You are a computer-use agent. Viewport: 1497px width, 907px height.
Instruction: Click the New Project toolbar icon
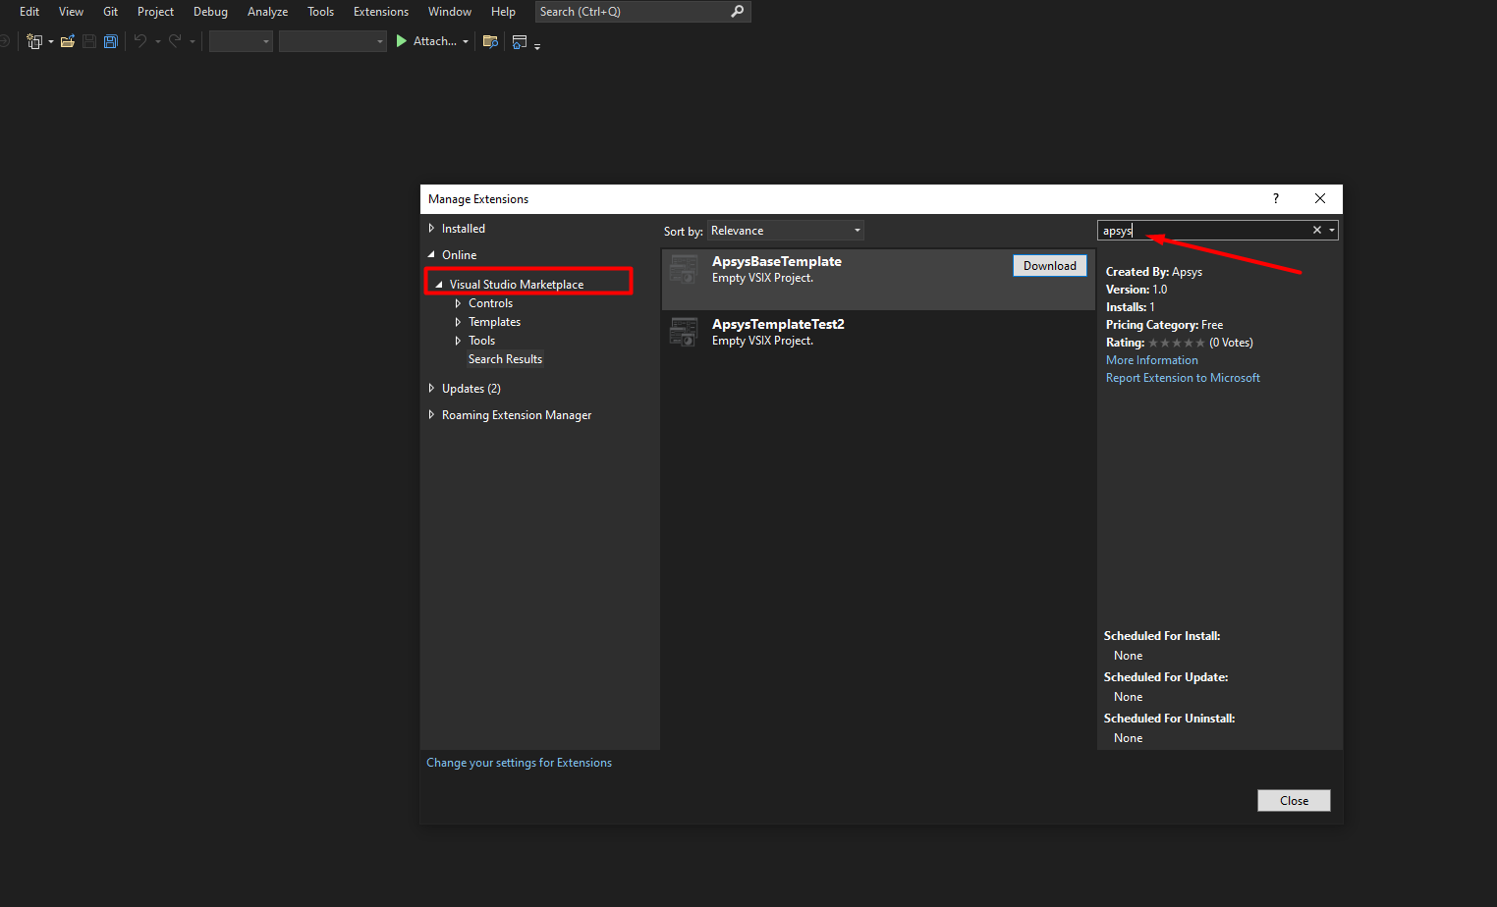pyautogui.click(x=34, y=41)
